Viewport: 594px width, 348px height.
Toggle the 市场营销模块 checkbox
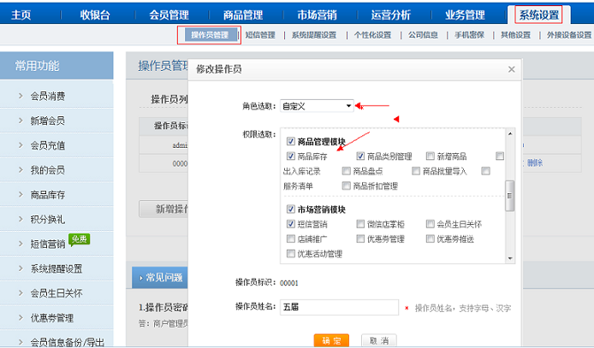(x=291, y=209)
